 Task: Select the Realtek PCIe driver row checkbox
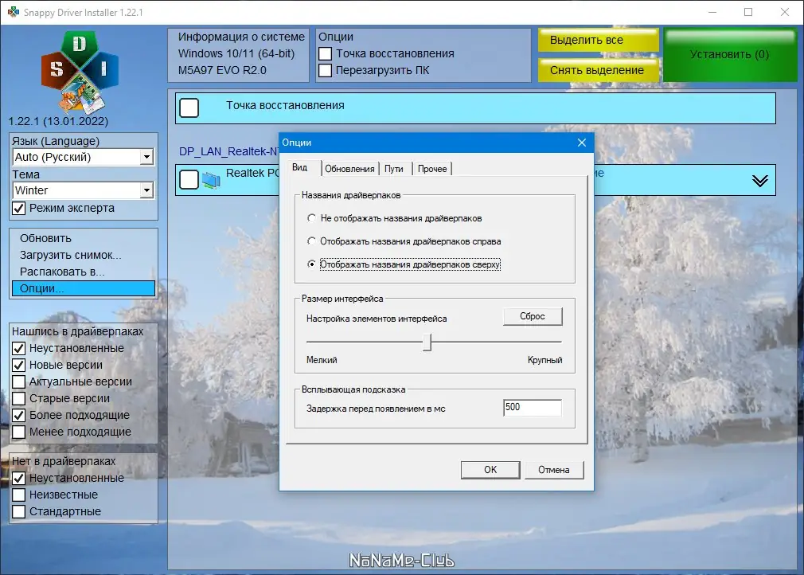click(x=189, y=179)
